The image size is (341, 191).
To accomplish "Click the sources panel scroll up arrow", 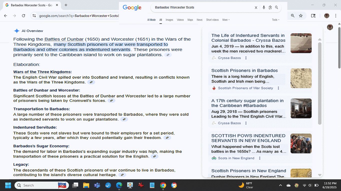I will pyautogui.click(x=320, y=39).
